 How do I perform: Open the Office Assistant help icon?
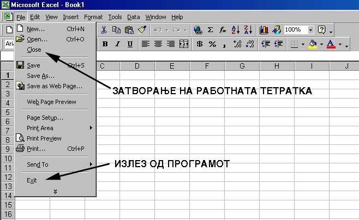322,30
